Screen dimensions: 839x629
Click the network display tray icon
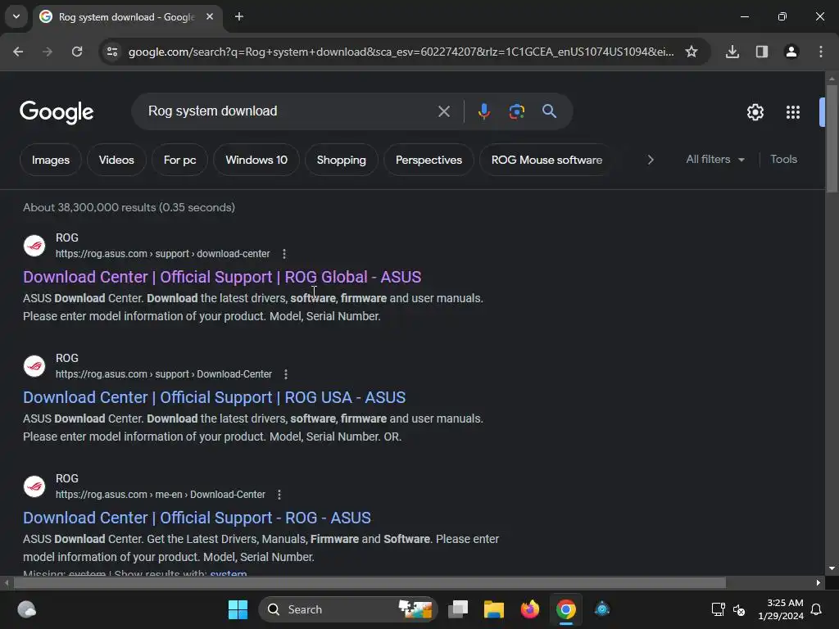pos(718,609)
